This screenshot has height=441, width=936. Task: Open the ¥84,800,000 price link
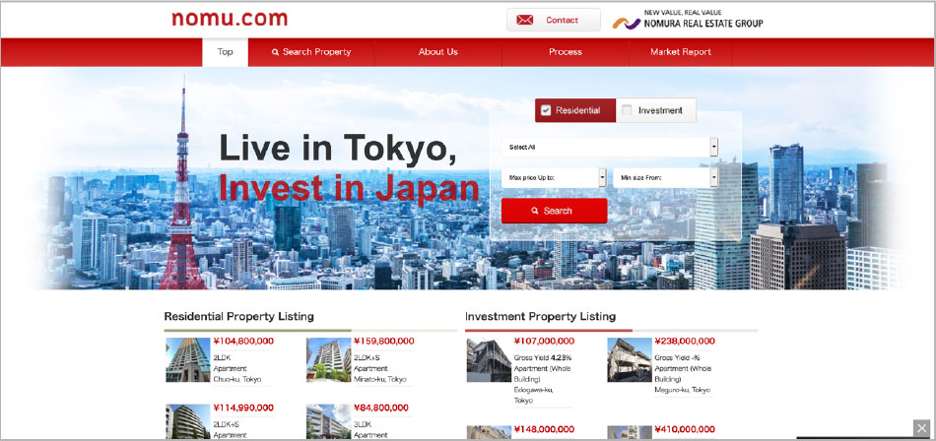click(381, 409)
